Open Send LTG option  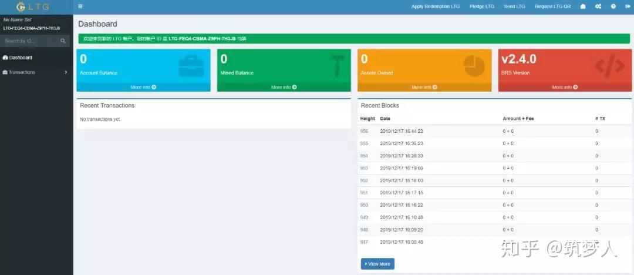[514, 6]
